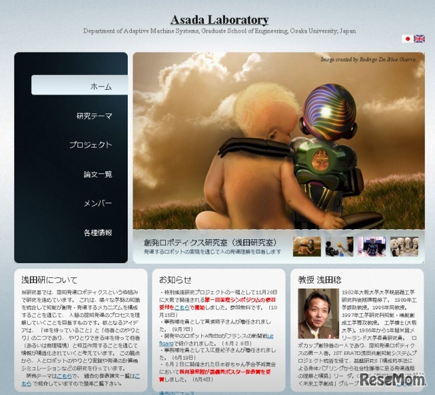Click the Department of Adaptive Machine Systems subtitle
435x395 pixels.
pyautogui.click(x=220, y=31)
